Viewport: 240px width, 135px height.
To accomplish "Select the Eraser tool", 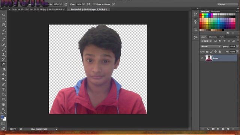I will (x=3, y=64).
